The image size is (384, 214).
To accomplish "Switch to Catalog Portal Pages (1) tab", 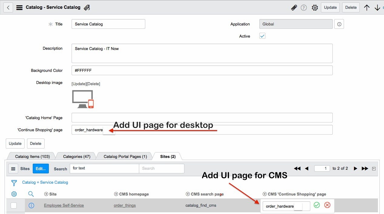I will [x=125, y=156].
